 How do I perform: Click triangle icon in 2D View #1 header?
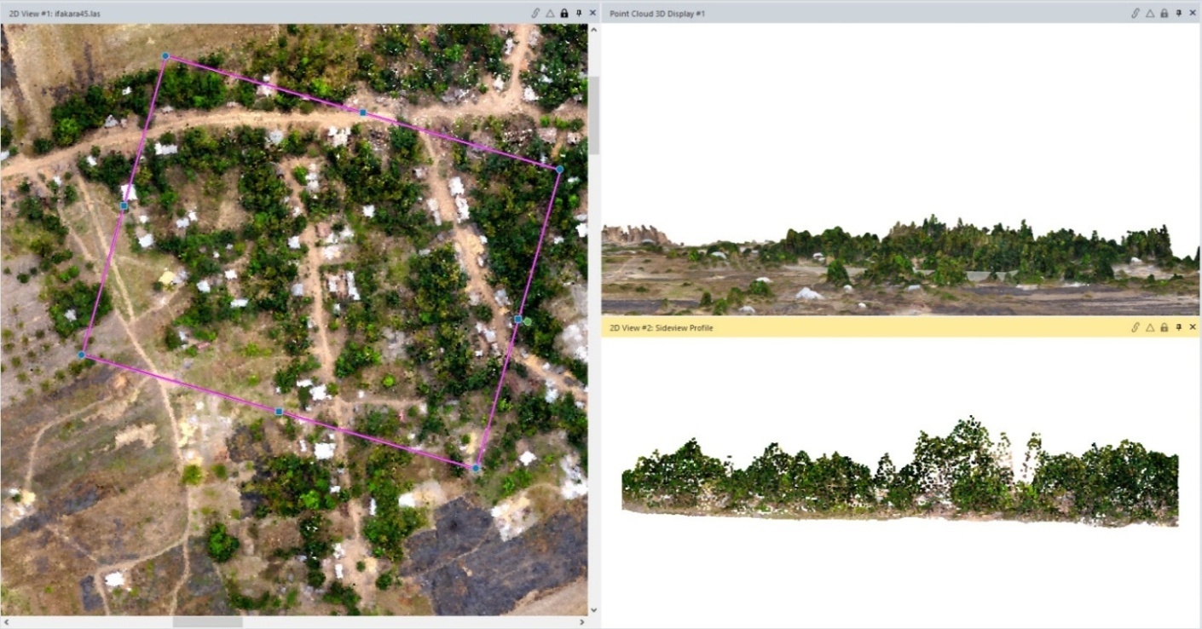click(550, 13)
